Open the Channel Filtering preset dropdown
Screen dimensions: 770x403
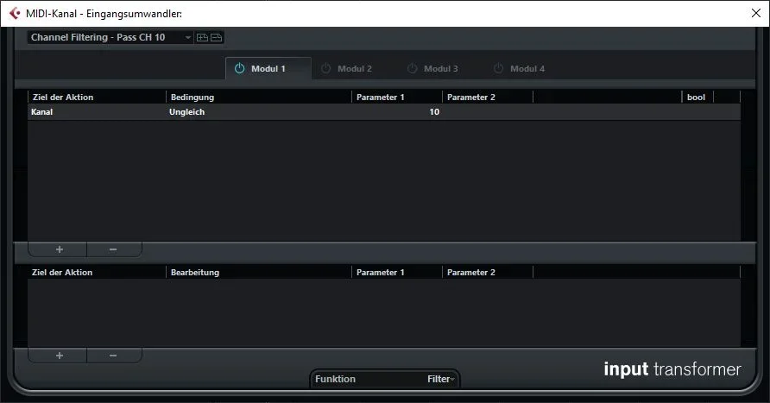[x=110, y=37]
